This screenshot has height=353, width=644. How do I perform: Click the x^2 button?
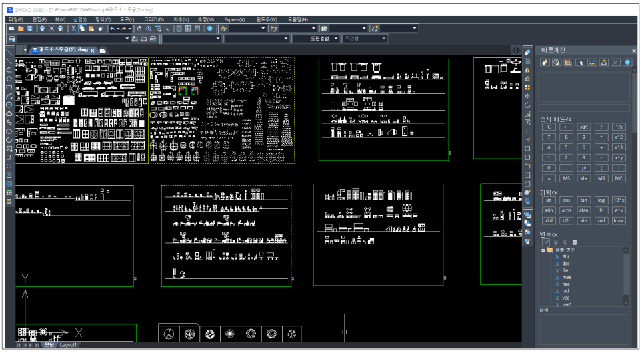[619, 137]
